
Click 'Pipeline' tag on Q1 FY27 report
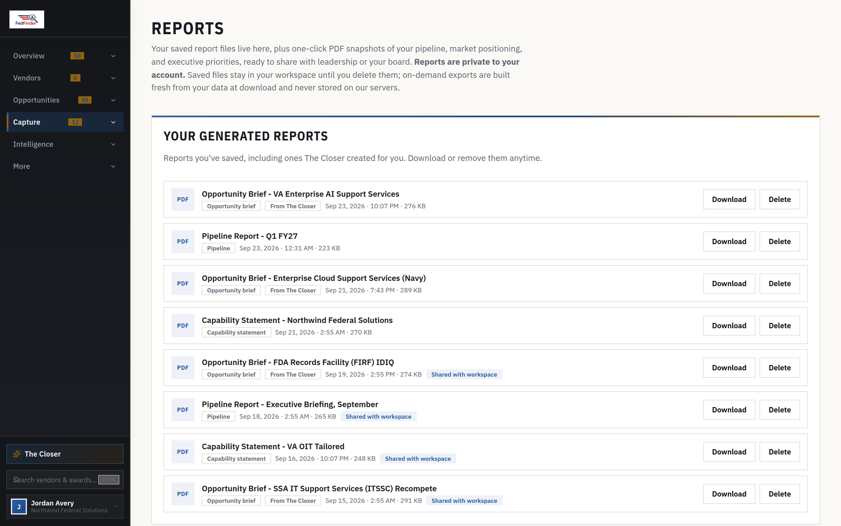point(219,248)
